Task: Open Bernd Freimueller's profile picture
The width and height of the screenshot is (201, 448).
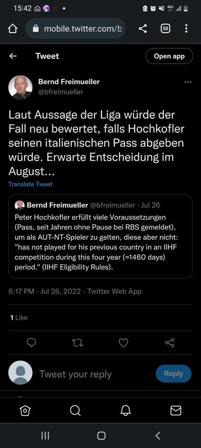Action: [20, 87]
